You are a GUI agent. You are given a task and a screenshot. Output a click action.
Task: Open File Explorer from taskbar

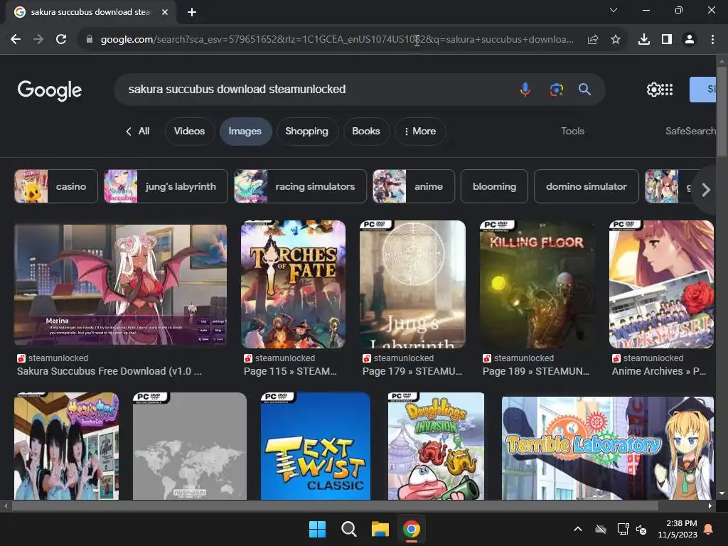tap(380, 529)
